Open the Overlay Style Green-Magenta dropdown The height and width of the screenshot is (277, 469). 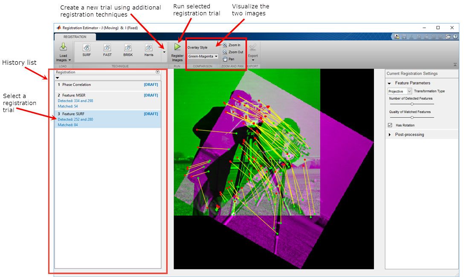pyautogui.click(x=203, y=56)
